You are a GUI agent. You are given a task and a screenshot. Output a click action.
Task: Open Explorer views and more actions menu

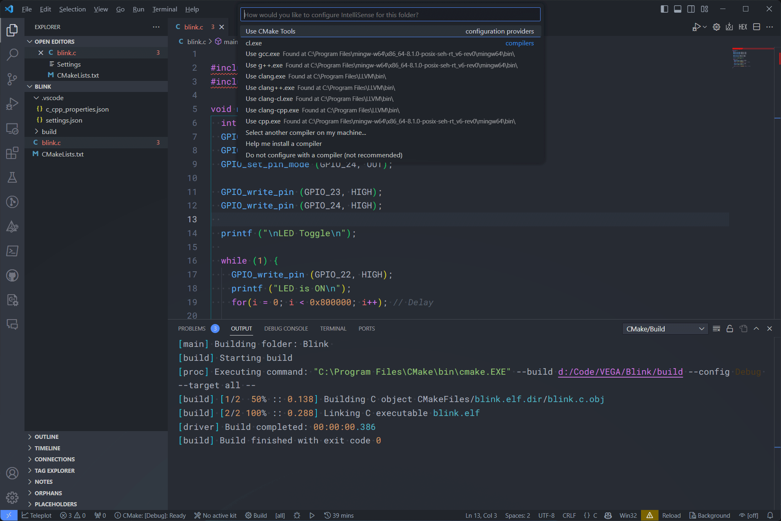156,27
